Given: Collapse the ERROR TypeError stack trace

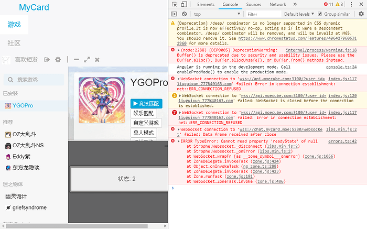Looking at the screenshot, I should coord(178,141).
